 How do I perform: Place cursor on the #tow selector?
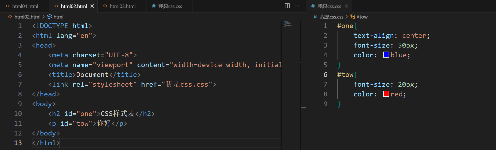[345, 75]
